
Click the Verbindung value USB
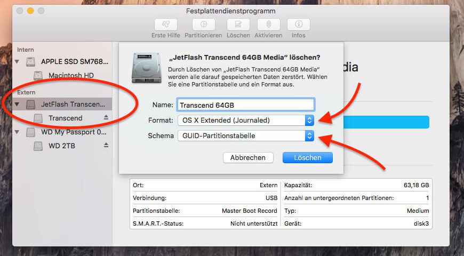coord(271,198)
